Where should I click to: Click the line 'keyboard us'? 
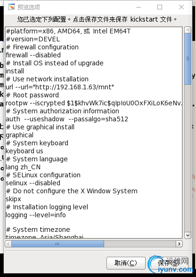click(x=24, y=151)
